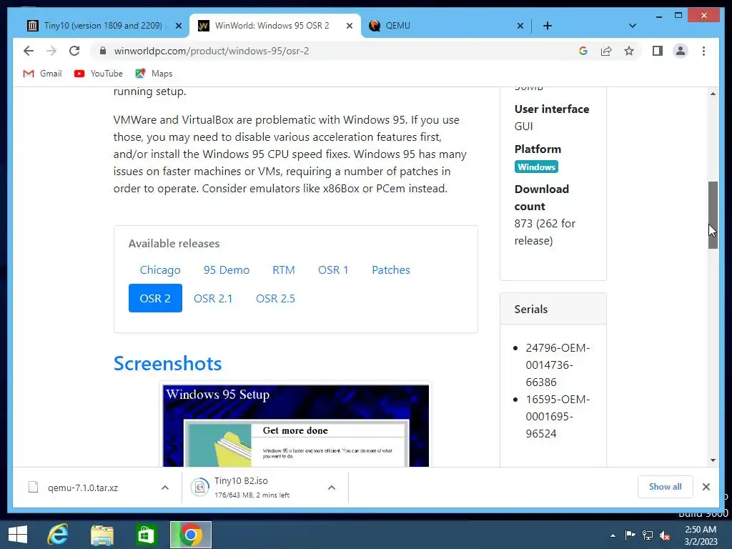Open the Windows Store taskbar icon

tap(146, 535)
